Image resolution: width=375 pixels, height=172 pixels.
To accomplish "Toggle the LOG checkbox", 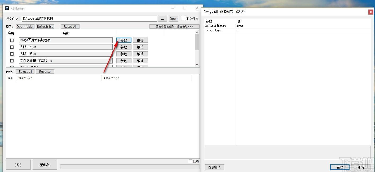I will click(x=190, y=161).
